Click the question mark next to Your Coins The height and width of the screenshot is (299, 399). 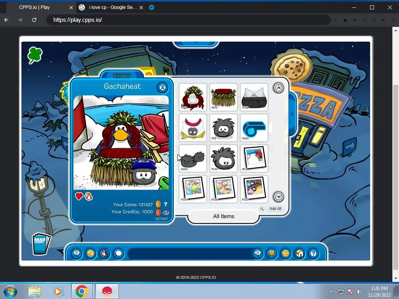pos(166,204)
